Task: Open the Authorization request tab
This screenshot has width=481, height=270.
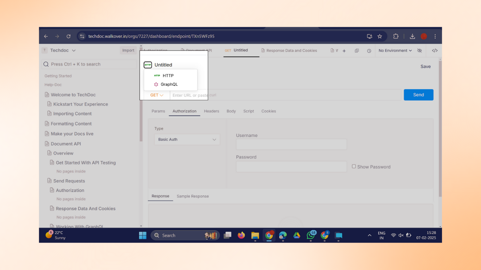Action: (x=185, y=111)
